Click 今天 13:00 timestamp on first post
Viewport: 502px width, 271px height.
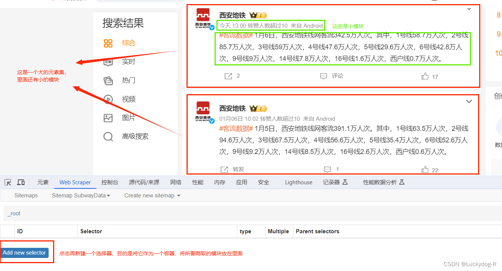pos(232,26)
